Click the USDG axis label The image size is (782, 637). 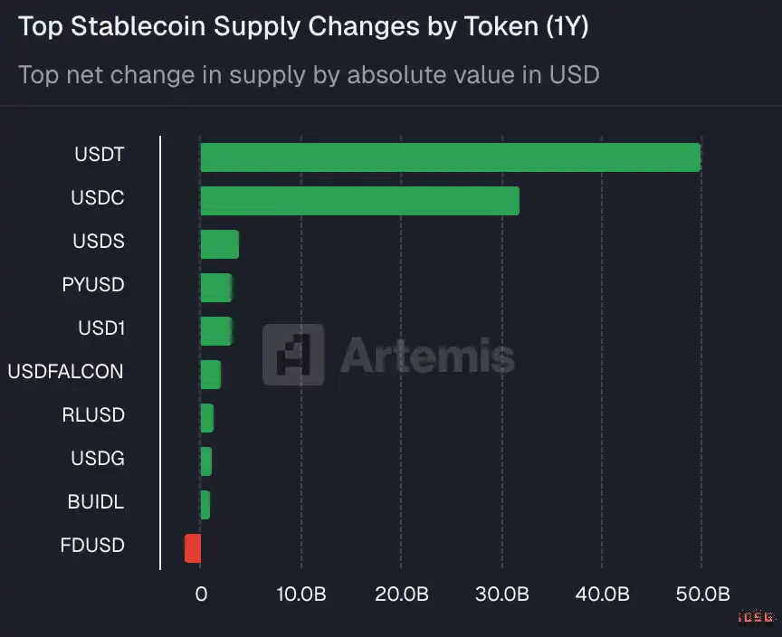click(97, 459)
